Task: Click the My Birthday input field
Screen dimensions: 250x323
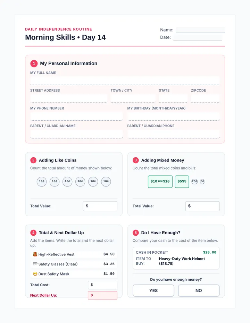Action: click(173, 116)
